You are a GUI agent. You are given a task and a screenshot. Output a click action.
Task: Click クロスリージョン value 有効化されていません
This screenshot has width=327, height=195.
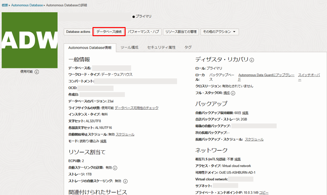pos(238,86)
